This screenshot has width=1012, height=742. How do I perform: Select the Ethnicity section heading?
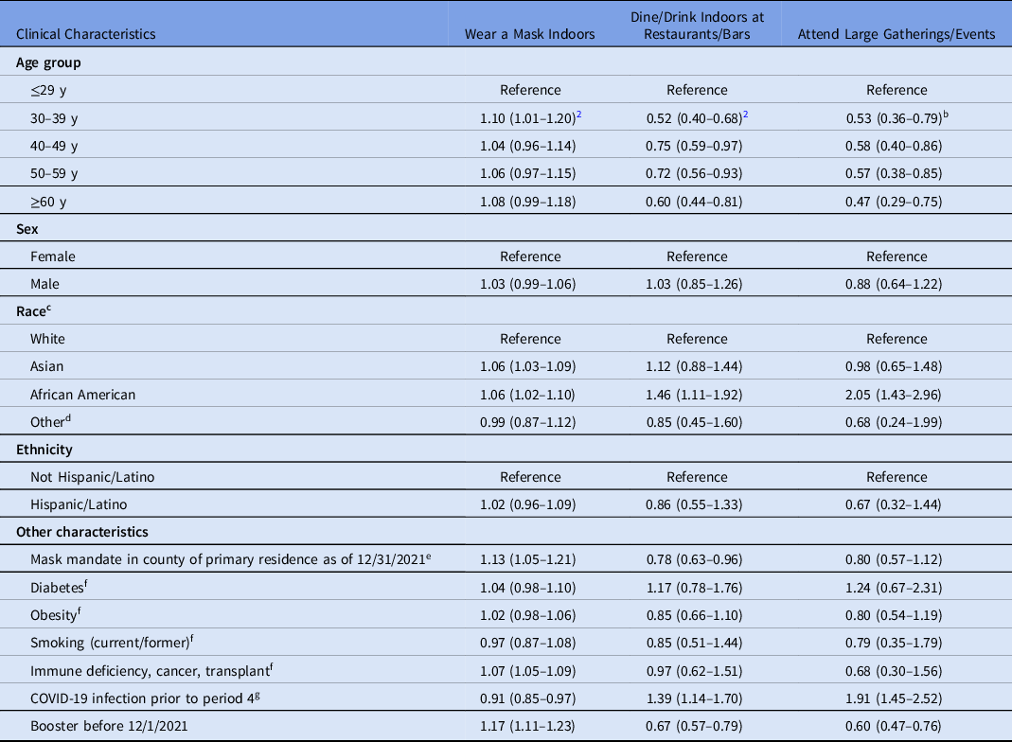click(x=45, y=450)
